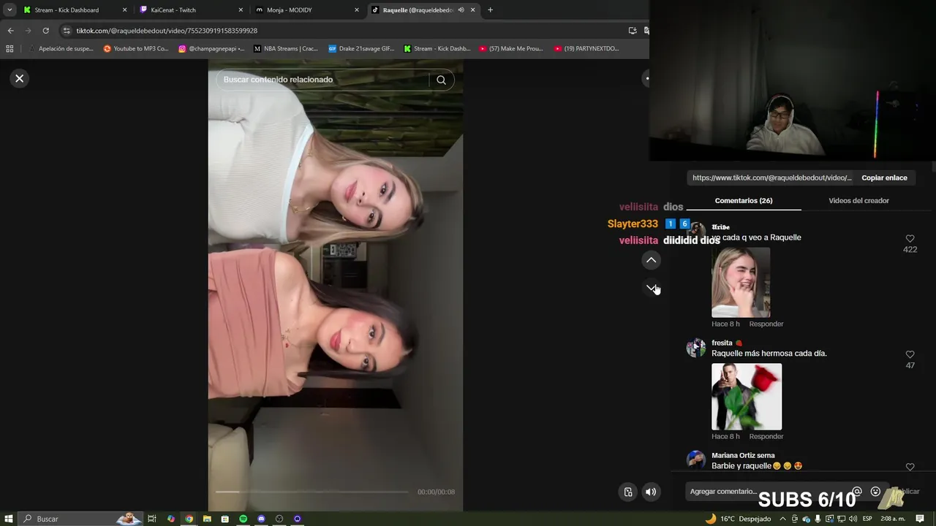Screen dimensions: 936x526
Task: Expand hidden system tray icons chevron
Action: click(782, 519)
